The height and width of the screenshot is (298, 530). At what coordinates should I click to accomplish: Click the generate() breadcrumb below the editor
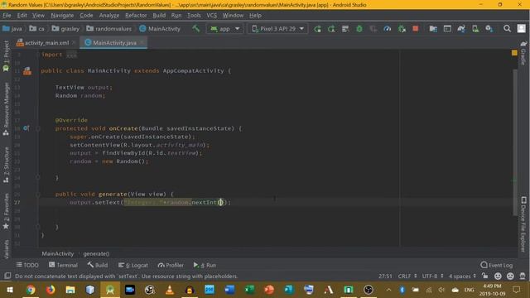(x=96, y=253)
